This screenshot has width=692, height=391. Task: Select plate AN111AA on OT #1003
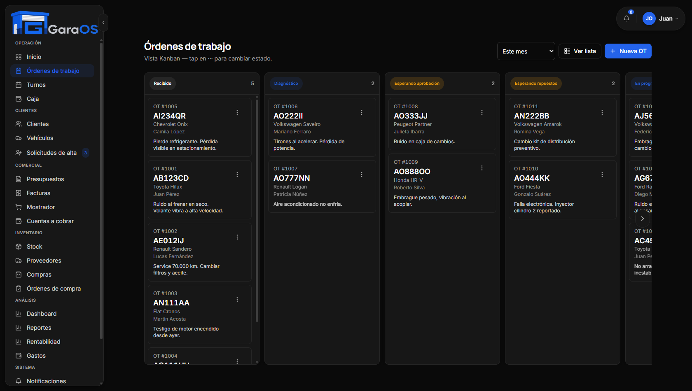tap(171, 303)
